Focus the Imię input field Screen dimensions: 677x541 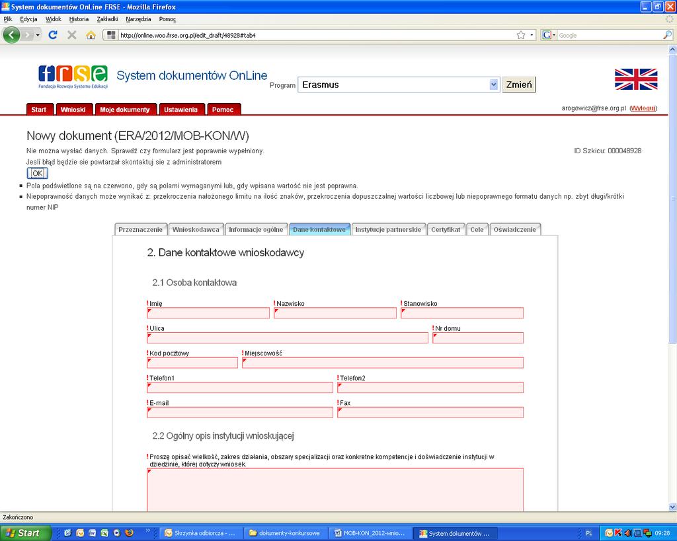click(x=208, y=313)
